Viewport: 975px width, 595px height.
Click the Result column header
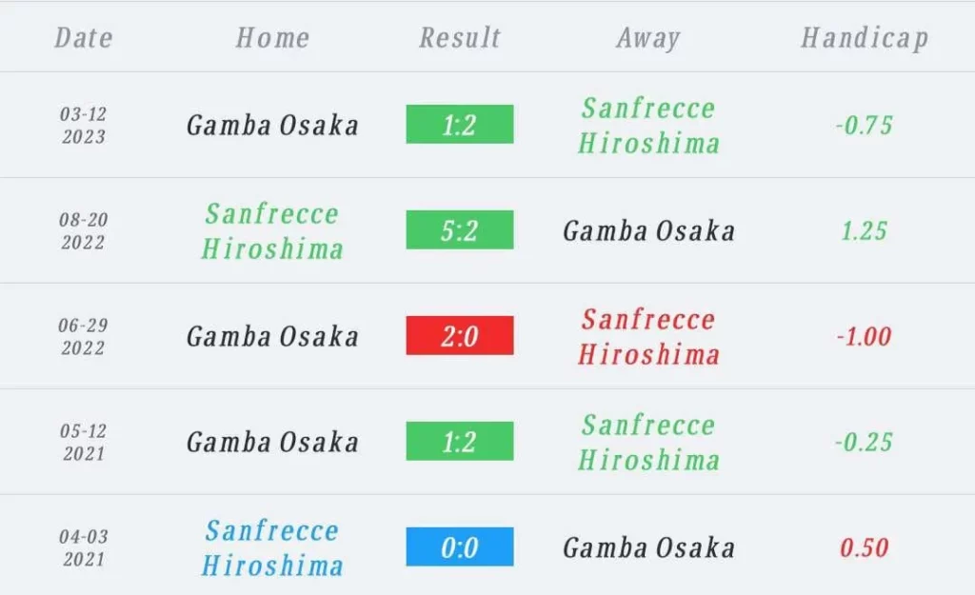[460, 38]
